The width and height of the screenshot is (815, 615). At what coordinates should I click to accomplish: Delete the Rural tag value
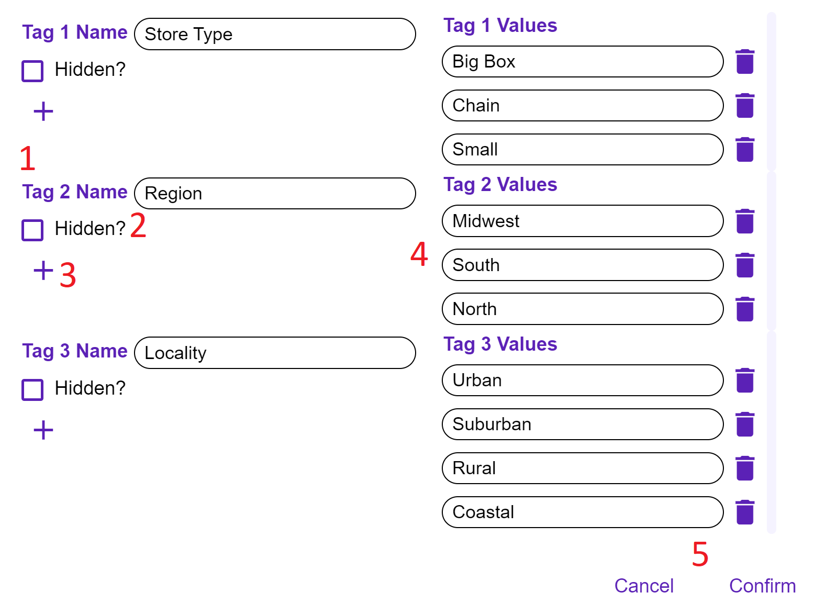click(745, 468)
